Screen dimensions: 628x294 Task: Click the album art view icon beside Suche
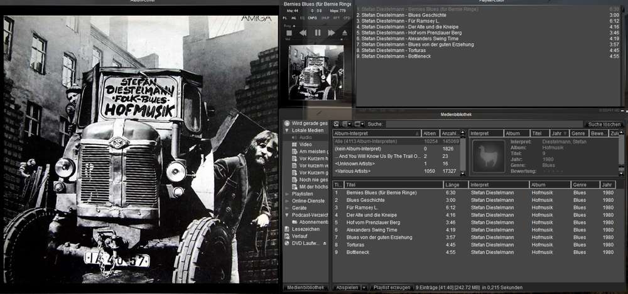pyautogui.click(x=336, y=124)
